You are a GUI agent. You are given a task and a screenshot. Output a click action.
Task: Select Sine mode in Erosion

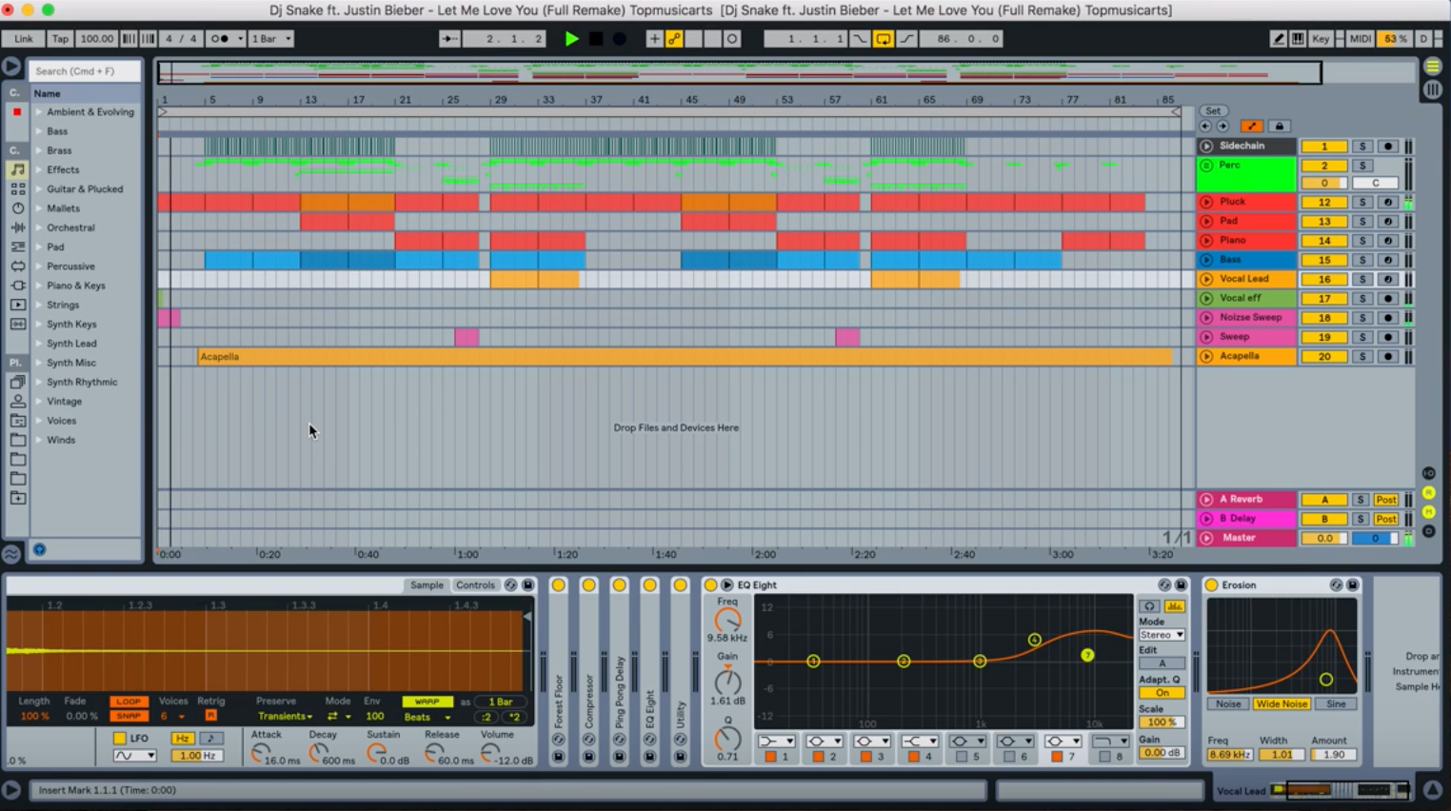(x=1337, y=704)
